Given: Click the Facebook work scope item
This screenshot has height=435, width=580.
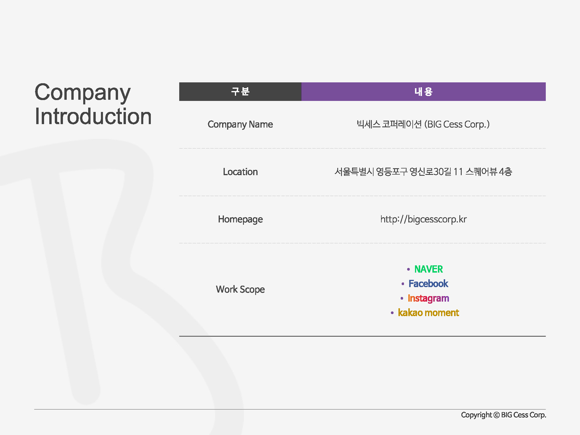Looking at the screenshot, I should [428, 284].
